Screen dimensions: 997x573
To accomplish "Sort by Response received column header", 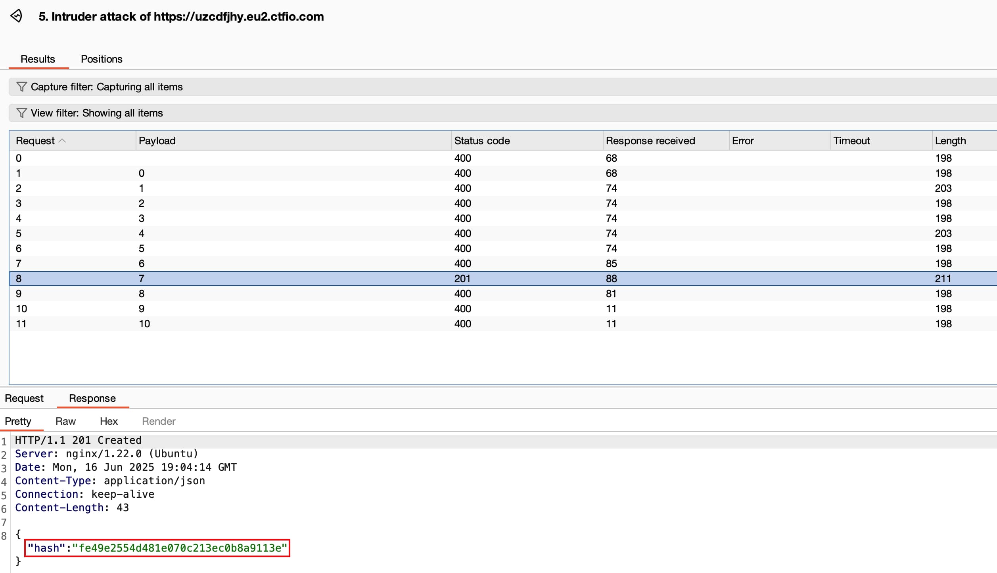I will 666,141.
